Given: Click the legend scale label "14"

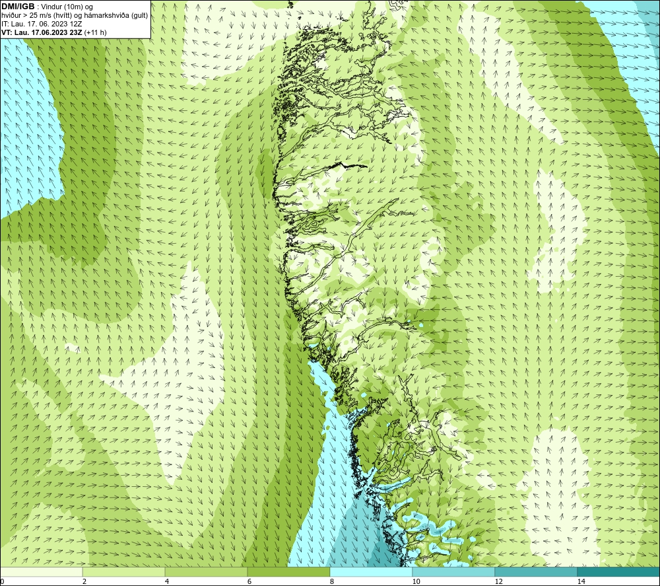Looking at the screenshot, I should [x=581, y=581].
